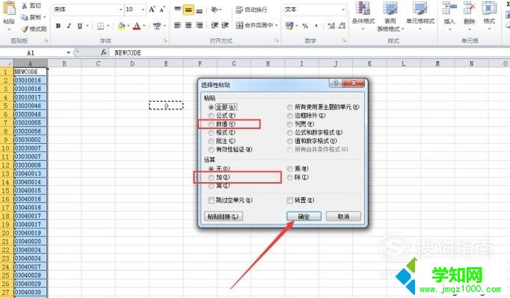
Task: Apply percent style format
Action: coord(305,25)
